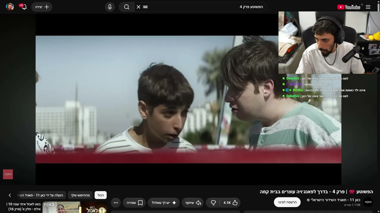The height and width of the screenshot is (213, 380).
Task: Select the הכול filter chip
Action: [101, 195]
